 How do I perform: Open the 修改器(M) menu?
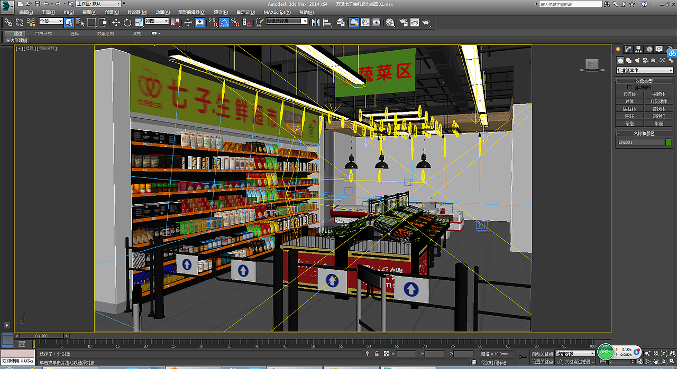click(x=138, y=12)
